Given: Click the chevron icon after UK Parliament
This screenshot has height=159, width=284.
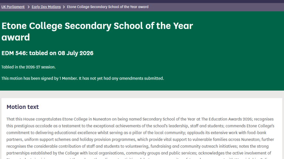Looking at the screenshot, I should pyautogui.click(x=28, y=7).
